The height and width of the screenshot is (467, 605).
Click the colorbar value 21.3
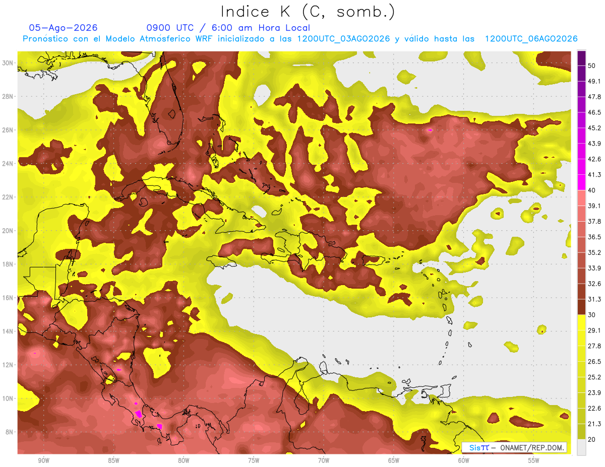click(x=595, y=424)
